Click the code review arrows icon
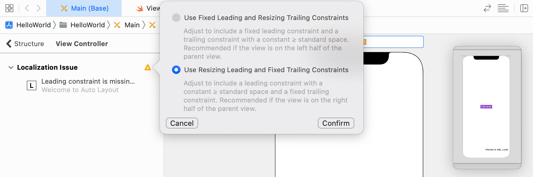The height and width of the screenshot is (177, 533). [x=487, y=8]
